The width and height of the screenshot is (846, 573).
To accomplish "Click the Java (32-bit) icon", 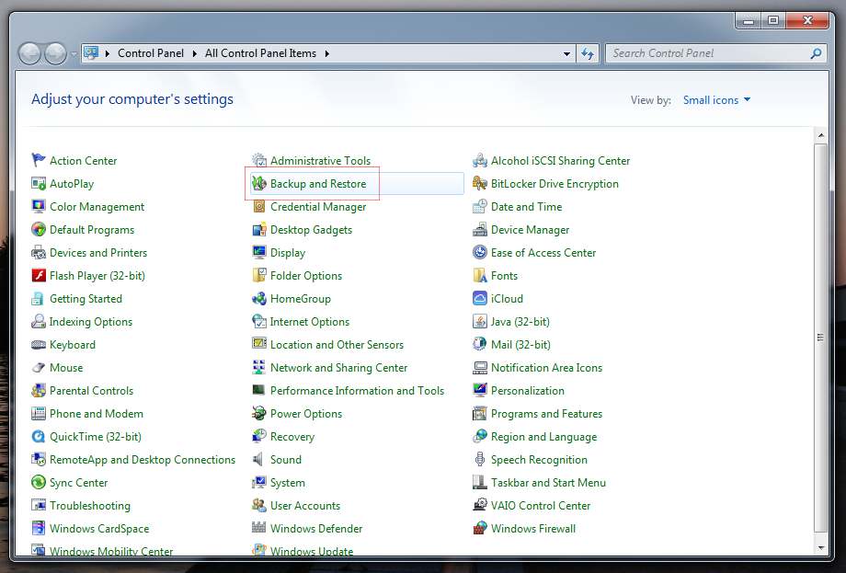I will pos(480,322).
